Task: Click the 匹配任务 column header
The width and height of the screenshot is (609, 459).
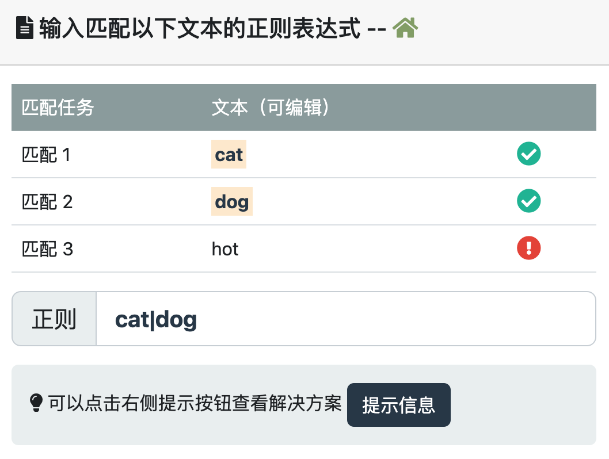Action: point(58,108)
